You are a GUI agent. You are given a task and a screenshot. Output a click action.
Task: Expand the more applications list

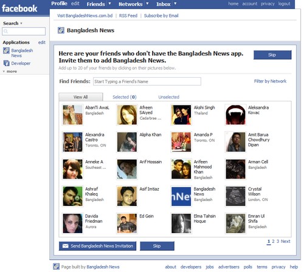coord(10,72)
